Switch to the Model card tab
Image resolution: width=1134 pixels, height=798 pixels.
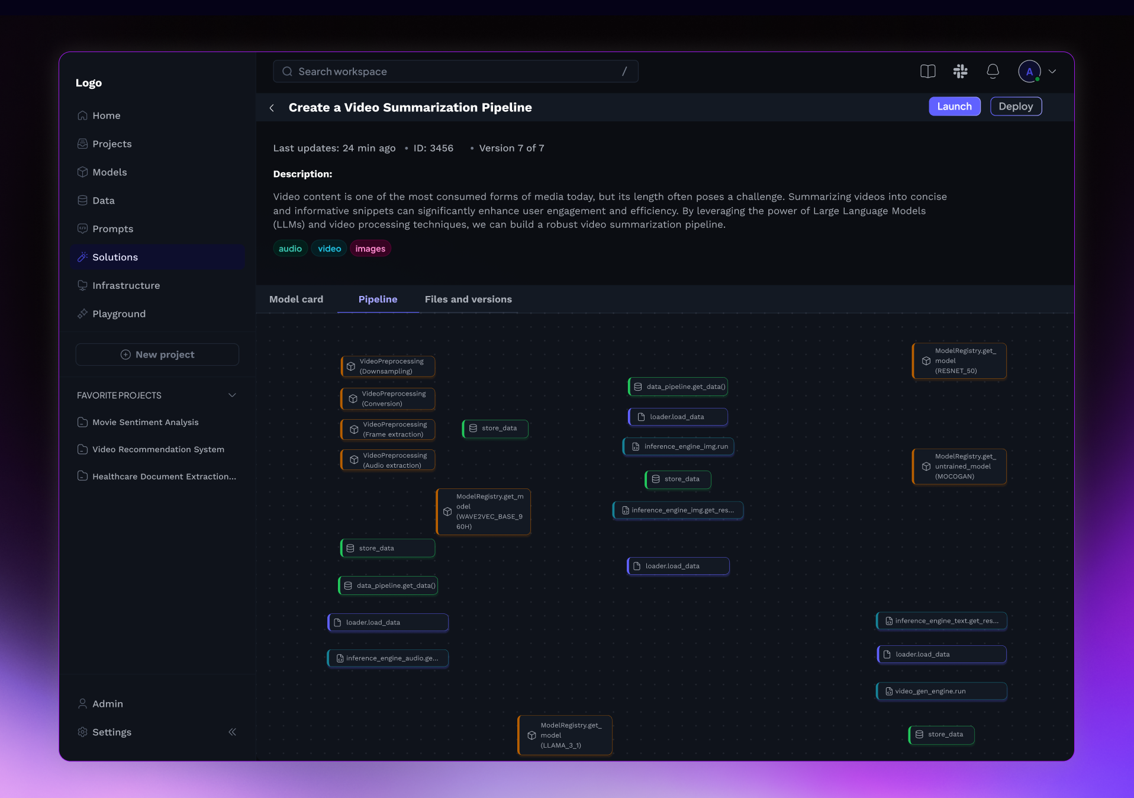296,300
